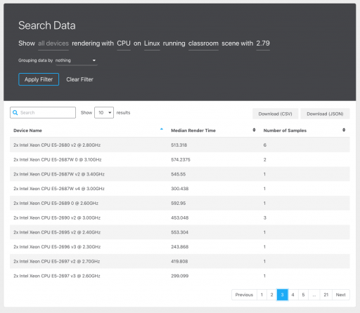Click the magnifier icon in search box
Image resolution: width=360 pixels, height=313 pixels.
(15, 112)
